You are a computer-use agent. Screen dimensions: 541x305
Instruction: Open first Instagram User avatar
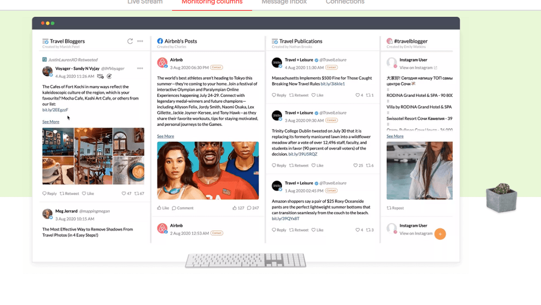[x=392, y=63]
